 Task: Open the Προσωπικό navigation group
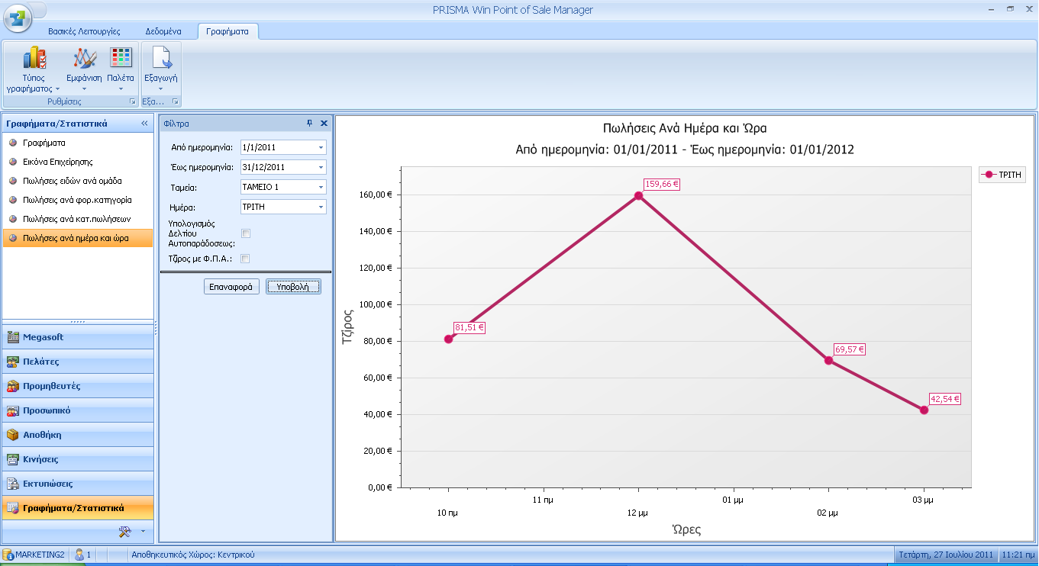(78, 410)
